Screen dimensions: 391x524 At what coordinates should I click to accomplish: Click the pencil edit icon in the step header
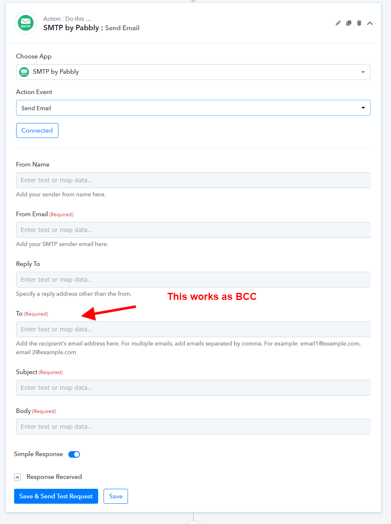tap(338, 23)
